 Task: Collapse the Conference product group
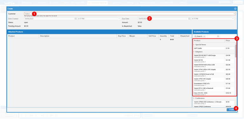pos(194,98)
